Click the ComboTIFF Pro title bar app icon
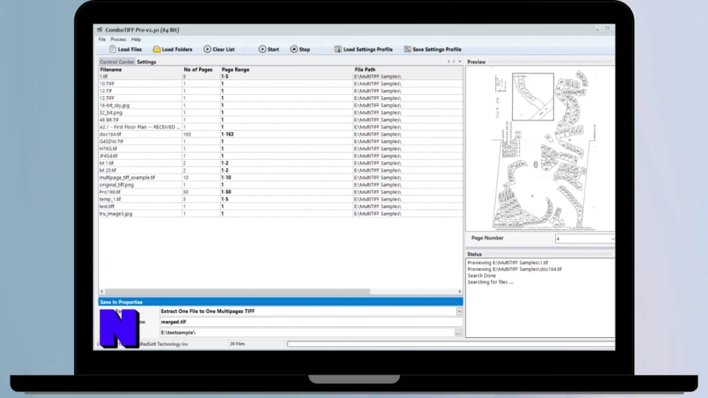708x398 pixels. click(100, 30)
